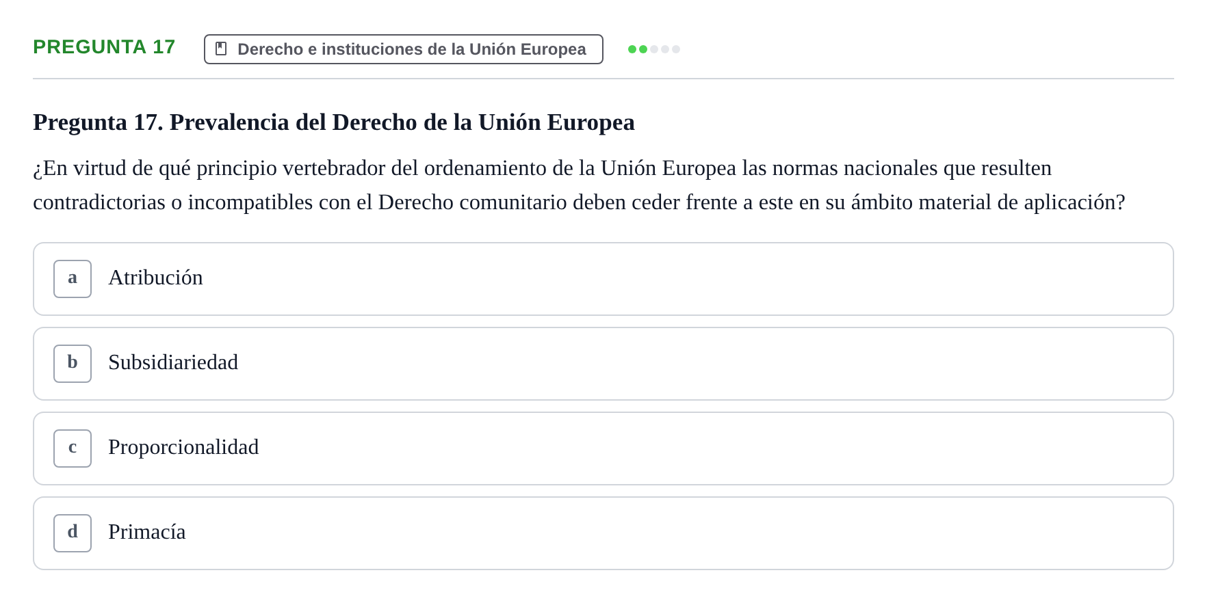This screenshot has height=603, width=1207.
Task: Click the letter 'd' option badge
Action: [x=73, y=533]
